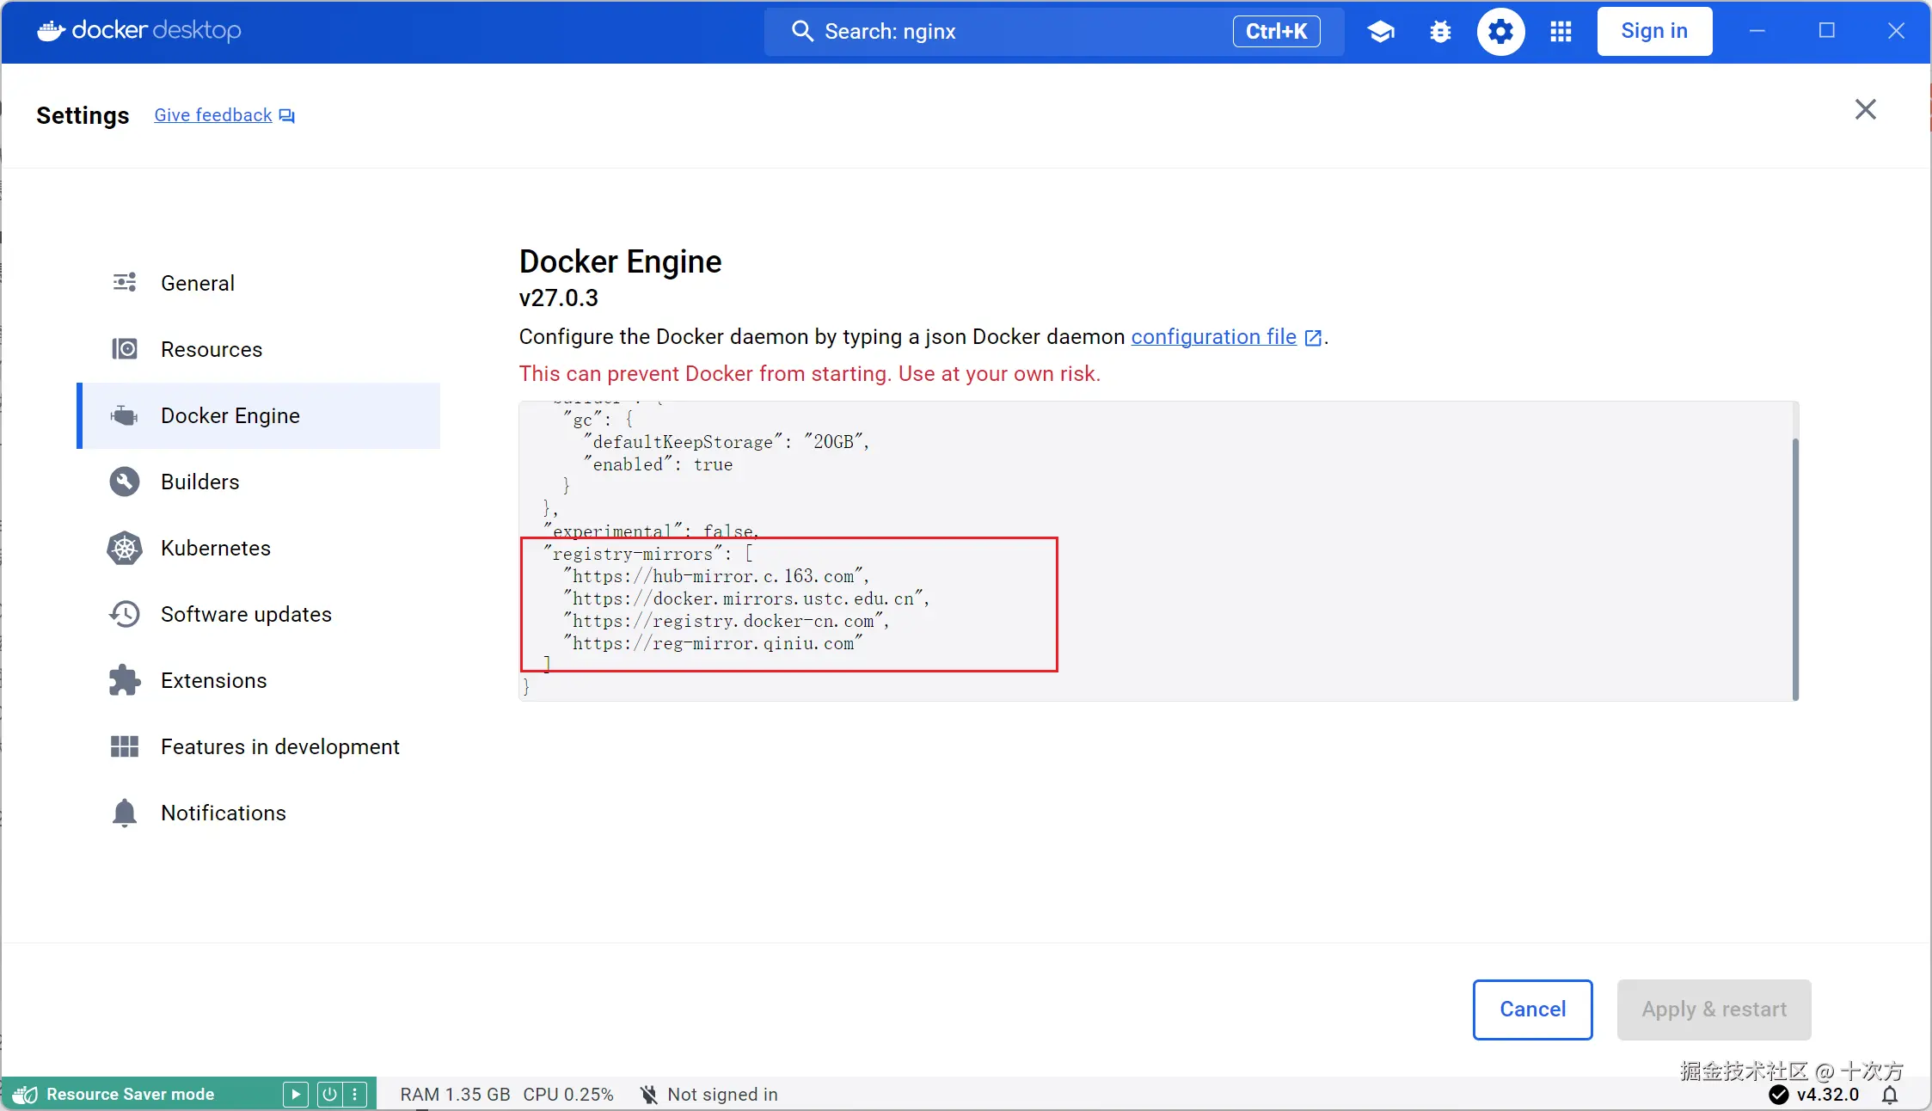Click the search magnifier icon

tap(802, 31)
